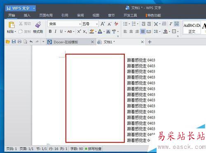Toggle Italic formatting
This screenshot has height=153, width=206.
pyautogui.click(x=56, y=32)
